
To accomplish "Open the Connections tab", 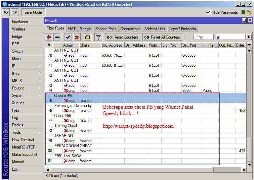I will point(130,29).
